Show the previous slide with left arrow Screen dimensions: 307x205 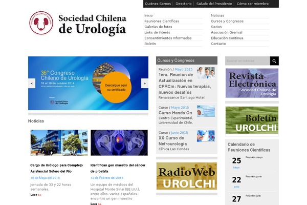point(32,84)
